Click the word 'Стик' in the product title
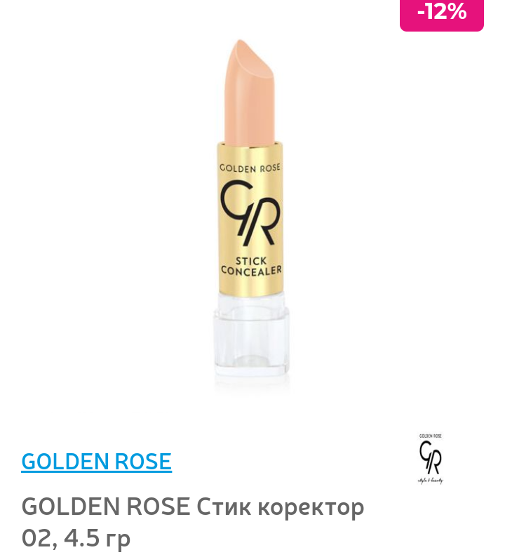 coord(224,506)
